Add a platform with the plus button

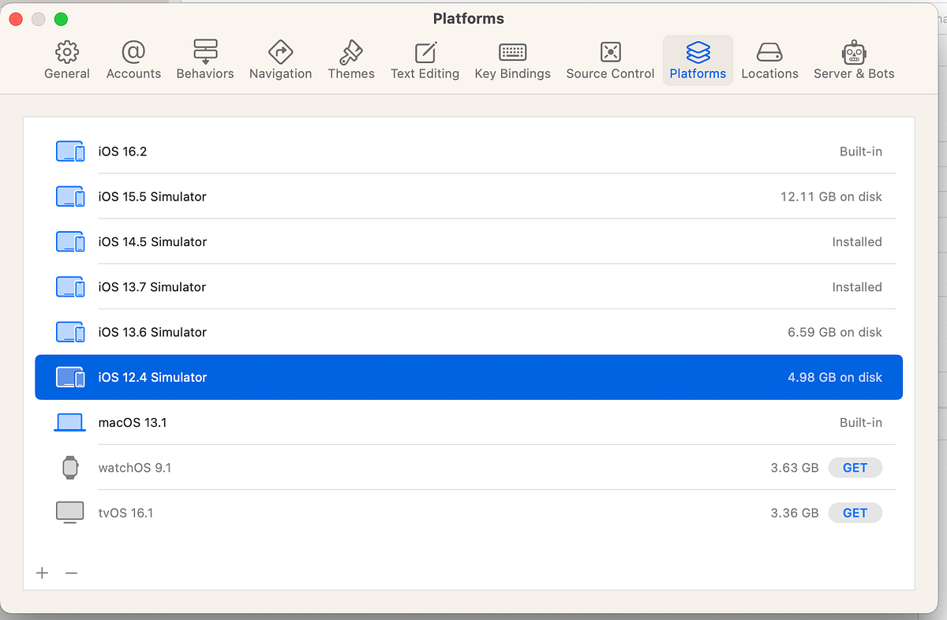[x=42, y=573]
